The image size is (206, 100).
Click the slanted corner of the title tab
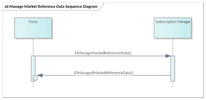(101, 7)
